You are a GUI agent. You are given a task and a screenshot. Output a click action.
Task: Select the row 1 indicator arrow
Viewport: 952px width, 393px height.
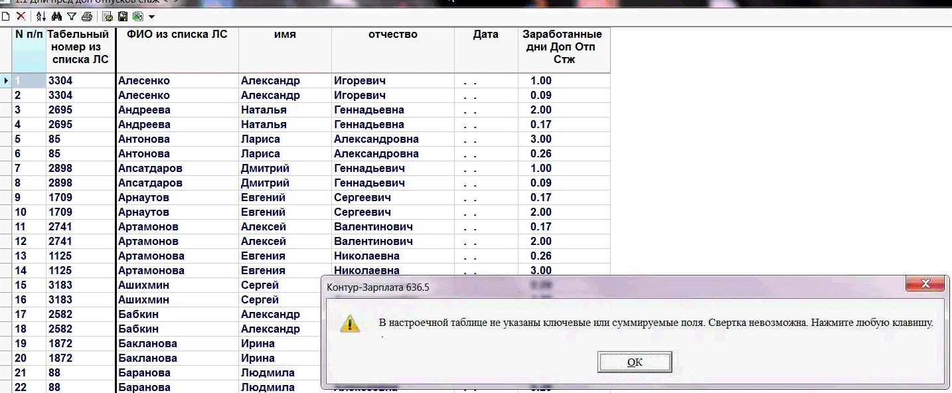[6, 81]
